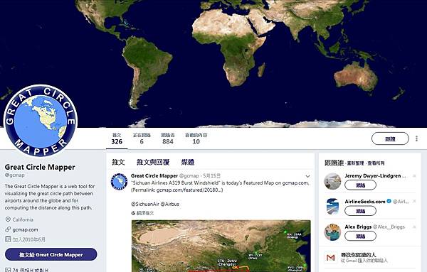The image size is (427, 272).
Task: Click the @gcmap handle under profile name
Action: (x=15, y=175)
